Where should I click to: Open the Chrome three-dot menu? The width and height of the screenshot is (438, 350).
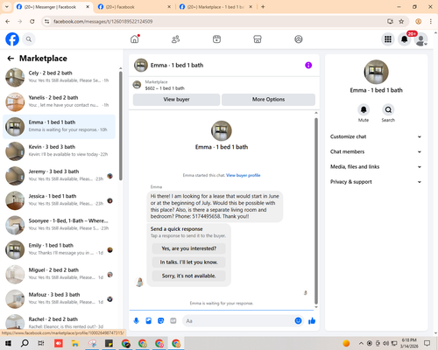[x=431, y=21]
